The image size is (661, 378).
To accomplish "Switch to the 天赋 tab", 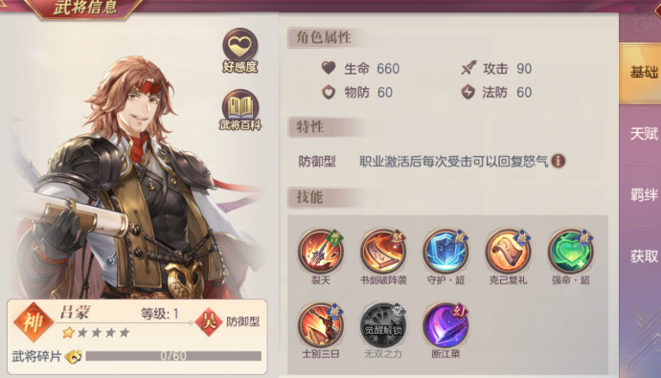I will pos(642,134).
